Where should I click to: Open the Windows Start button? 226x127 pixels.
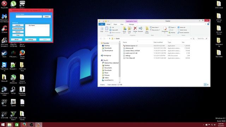pos(3,125)
